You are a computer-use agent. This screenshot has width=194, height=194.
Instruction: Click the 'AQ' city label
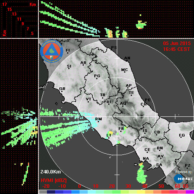click(123, 104)
